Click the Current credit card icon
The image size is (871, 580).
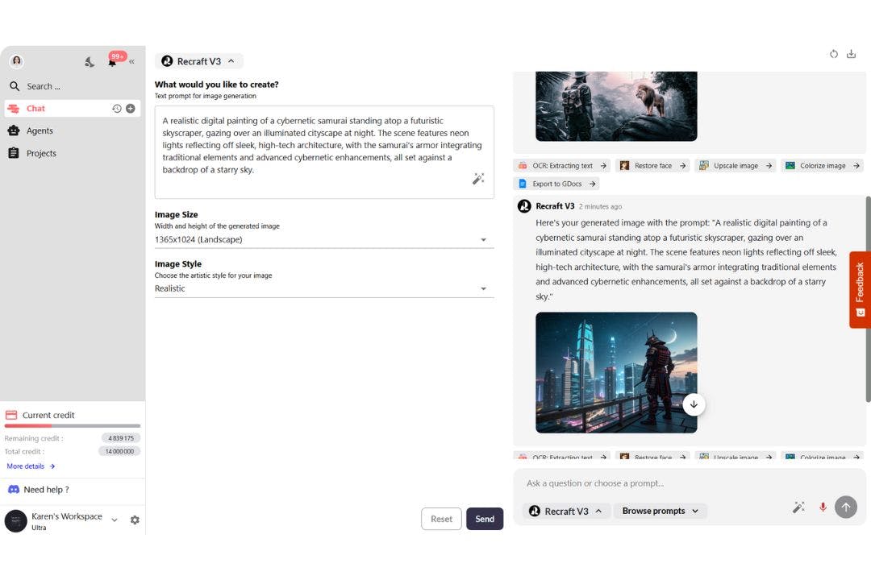pyautogui.click(x=11, y=415)
